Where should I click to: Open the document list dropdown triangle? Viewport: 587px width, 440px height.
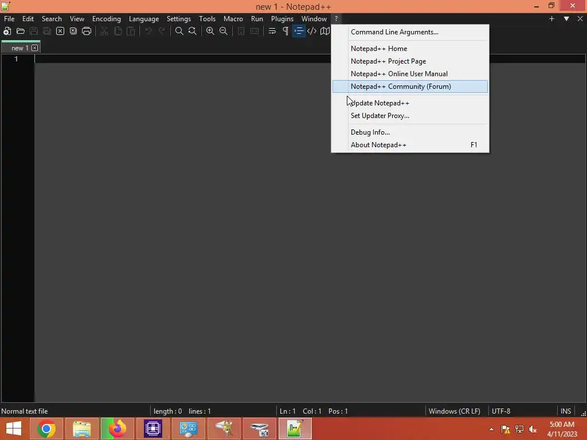click(566, 19)
